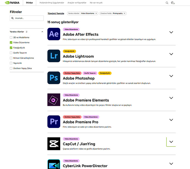The height and width of the screenshot is (169, 190).
Task: Expand the Adobe Premiere Pro row chevron
Action: [171, 120]
